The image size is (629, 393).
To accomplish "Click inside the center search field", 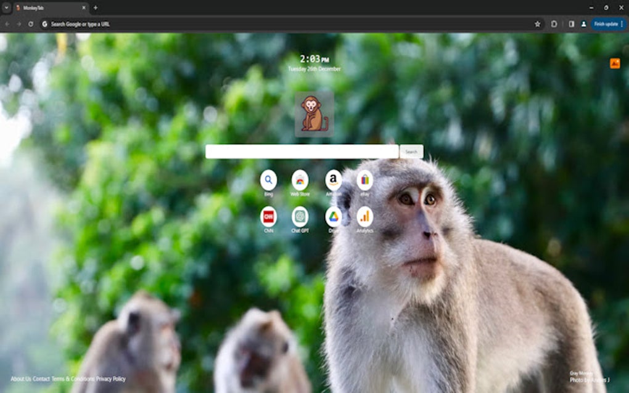I will tap(302, 151).
